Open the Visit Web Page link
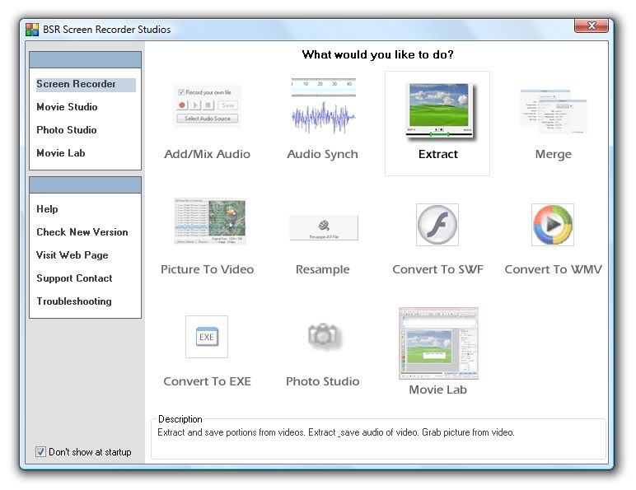Image resolution: width=636 pixels, height=490 pixels. click(72, 255)
